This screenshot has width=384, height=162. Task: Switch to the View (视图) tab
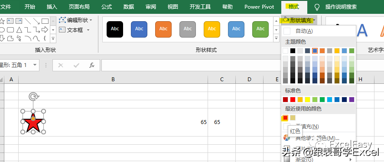(172, 7)
